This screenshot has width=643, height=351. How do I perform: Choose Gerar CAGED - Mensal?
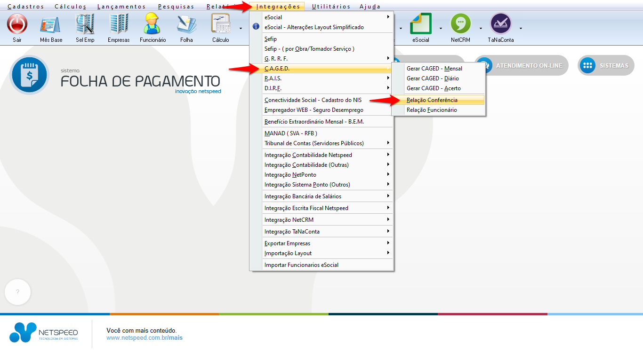pyautogui.click(x=438, y=69)
